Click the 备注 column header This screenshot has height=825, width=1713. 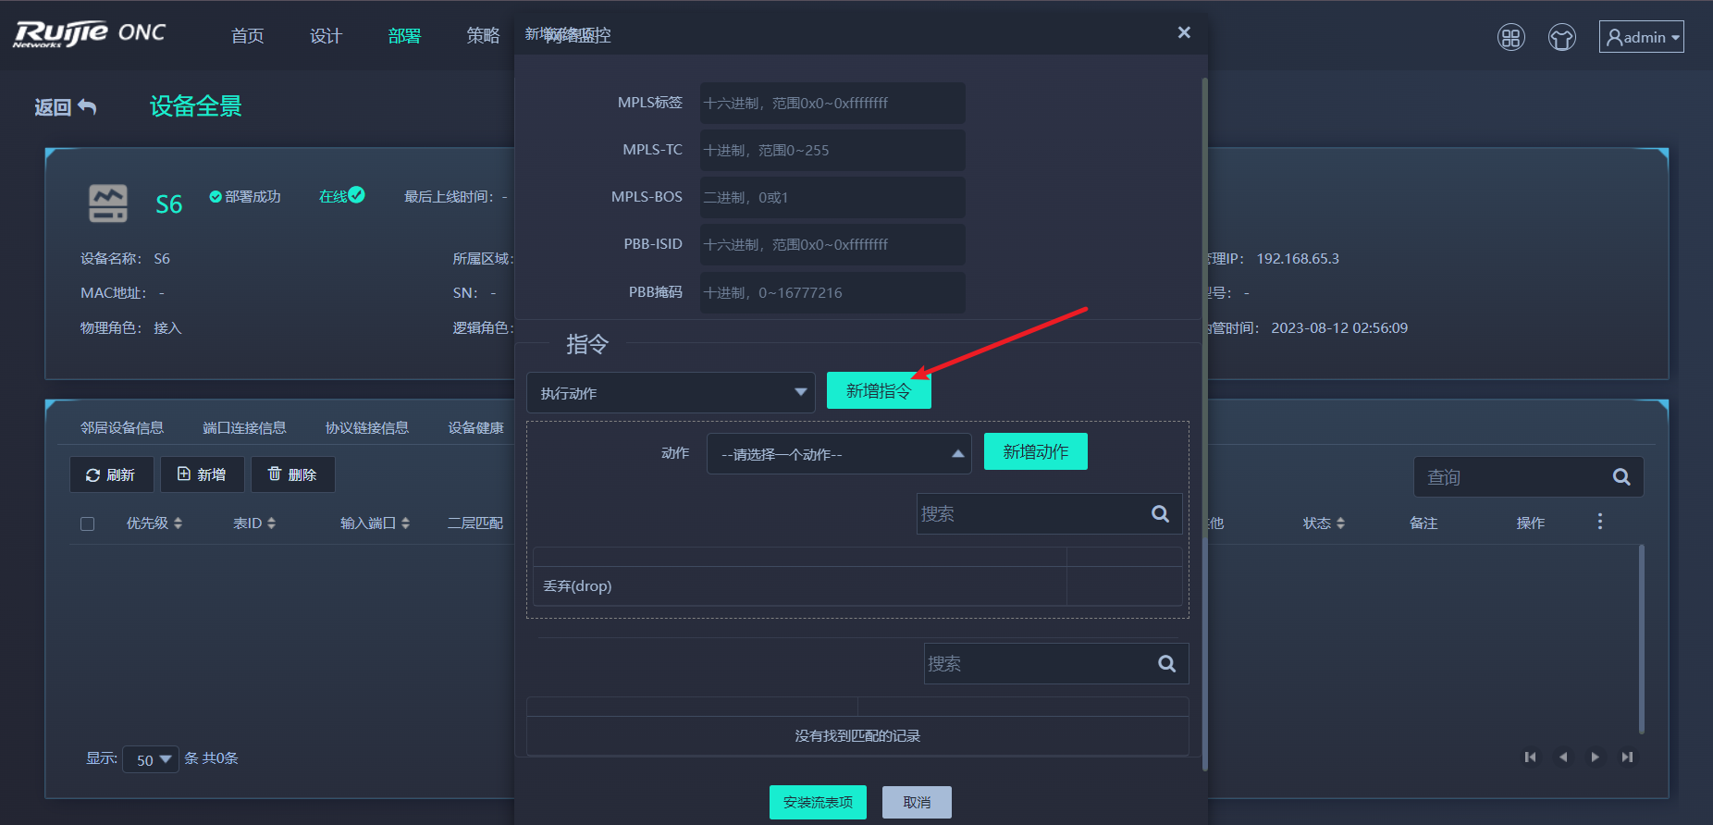coord(1423,523)
